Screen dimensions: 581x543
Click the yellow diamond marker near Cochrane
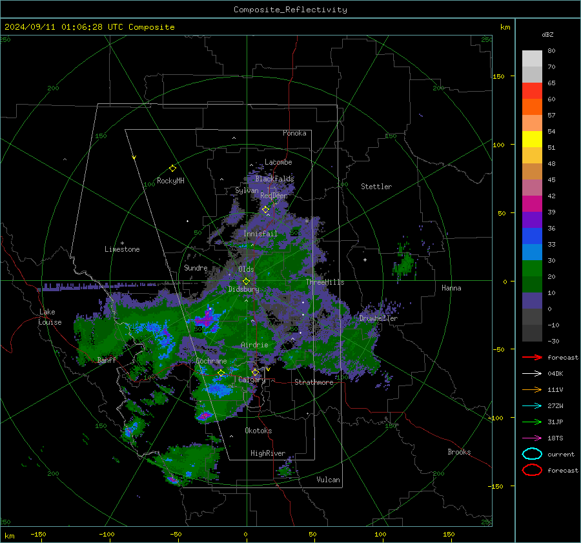point(221,373)
